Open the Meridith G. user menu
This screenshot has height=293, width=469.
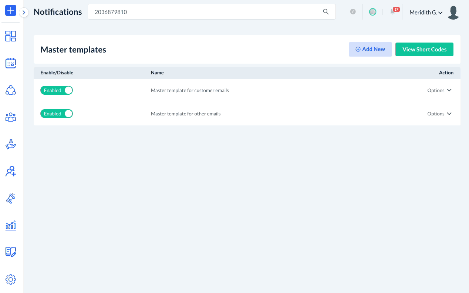(426, 13)
